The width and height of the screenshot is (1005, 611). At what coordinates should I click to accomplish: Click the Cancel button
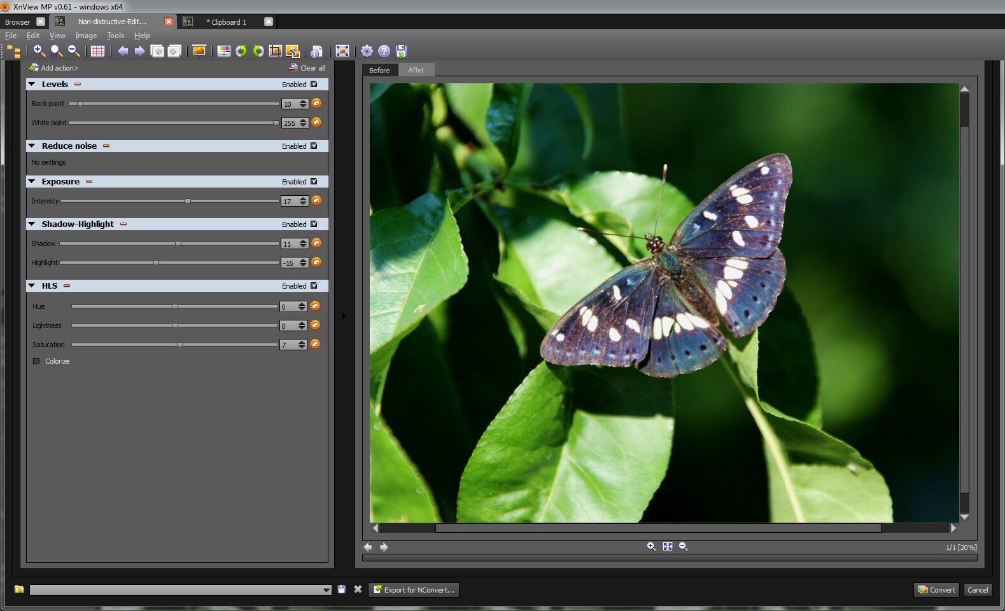pyautogui.click(x=978, y=590)
